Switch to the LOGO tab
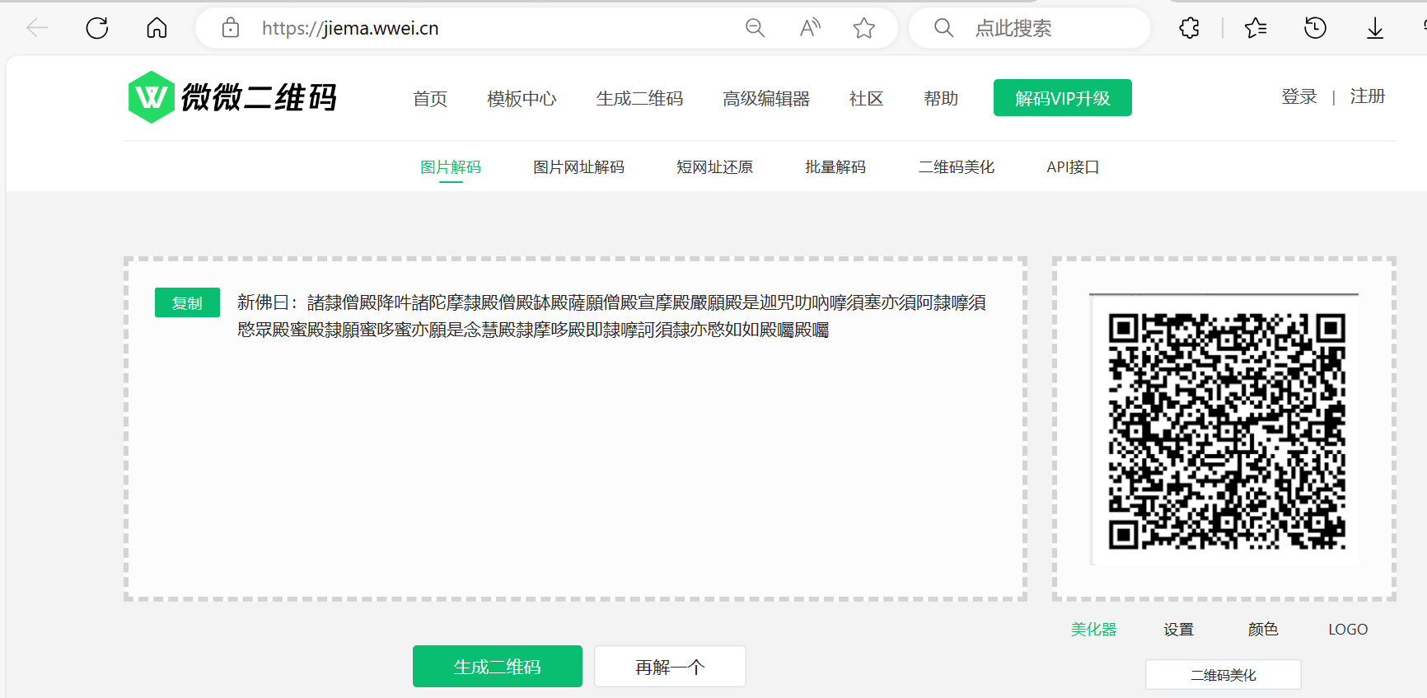Viewport: 1427px width, 698px height. [1348, 630]
